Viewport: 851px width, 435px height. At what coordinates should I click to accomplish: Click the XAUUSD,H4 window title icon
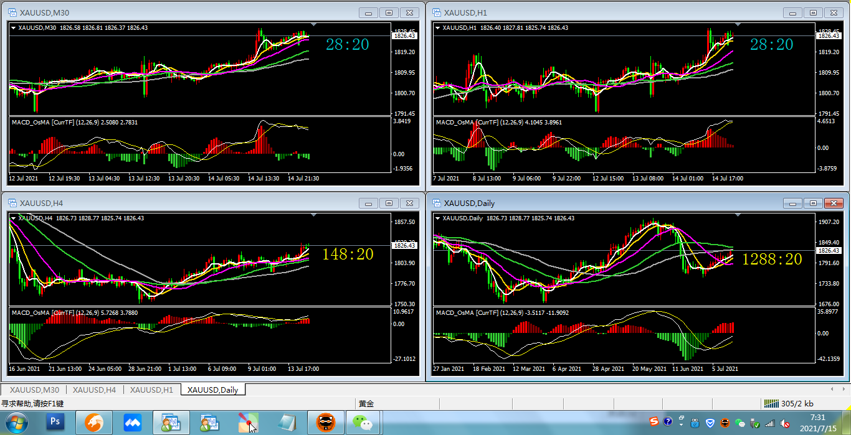(x=12, y=203)
